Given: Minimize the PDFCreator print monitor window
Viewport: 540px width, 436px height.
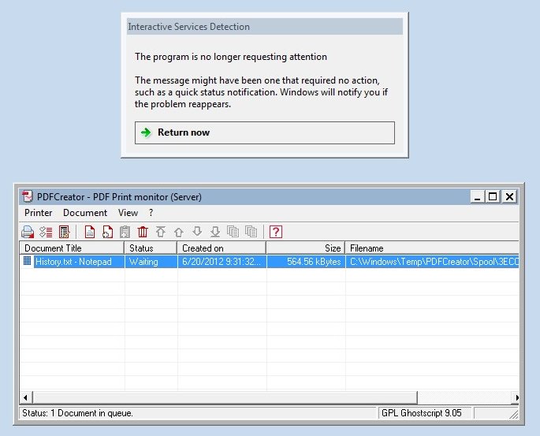Looking at the screenshot, I should coord(477,196).
